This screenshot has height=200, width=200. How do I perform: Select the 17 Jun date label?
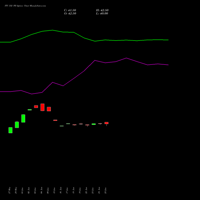pos(67,190)
